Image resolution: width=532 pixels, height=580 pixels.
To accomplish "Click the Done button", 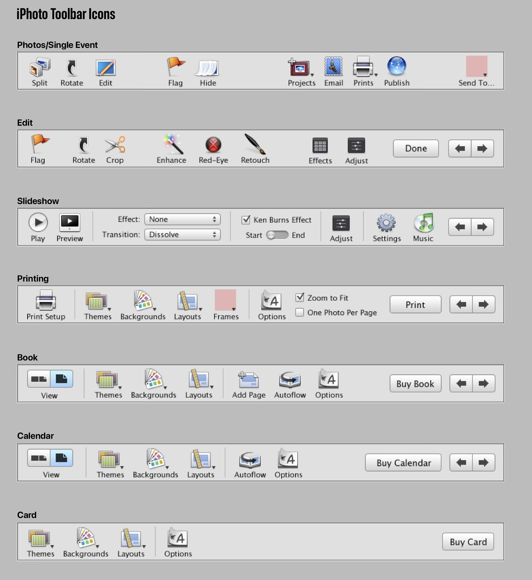I will click(x=416, y=148).
